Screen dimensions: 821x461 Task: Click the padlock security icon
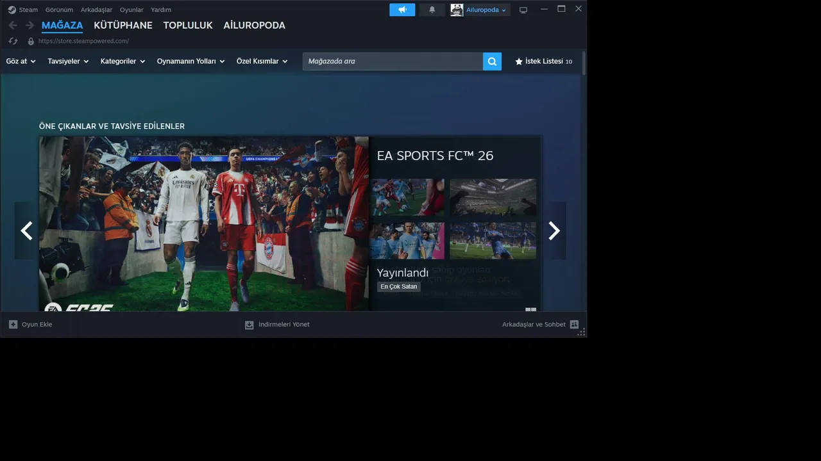coord(31,41)
